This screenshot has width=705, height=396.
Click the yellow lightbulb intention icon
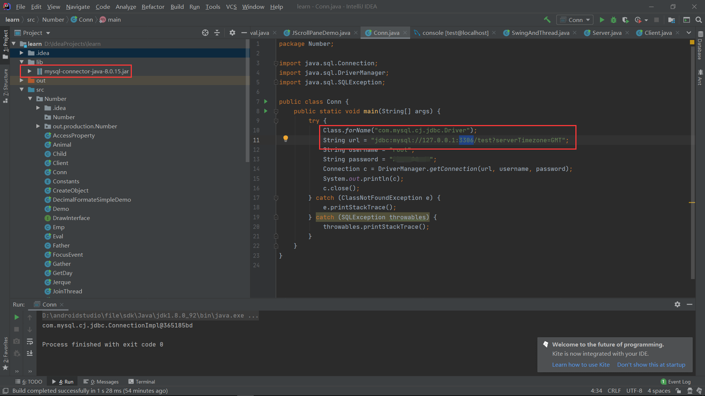[285, 139]
